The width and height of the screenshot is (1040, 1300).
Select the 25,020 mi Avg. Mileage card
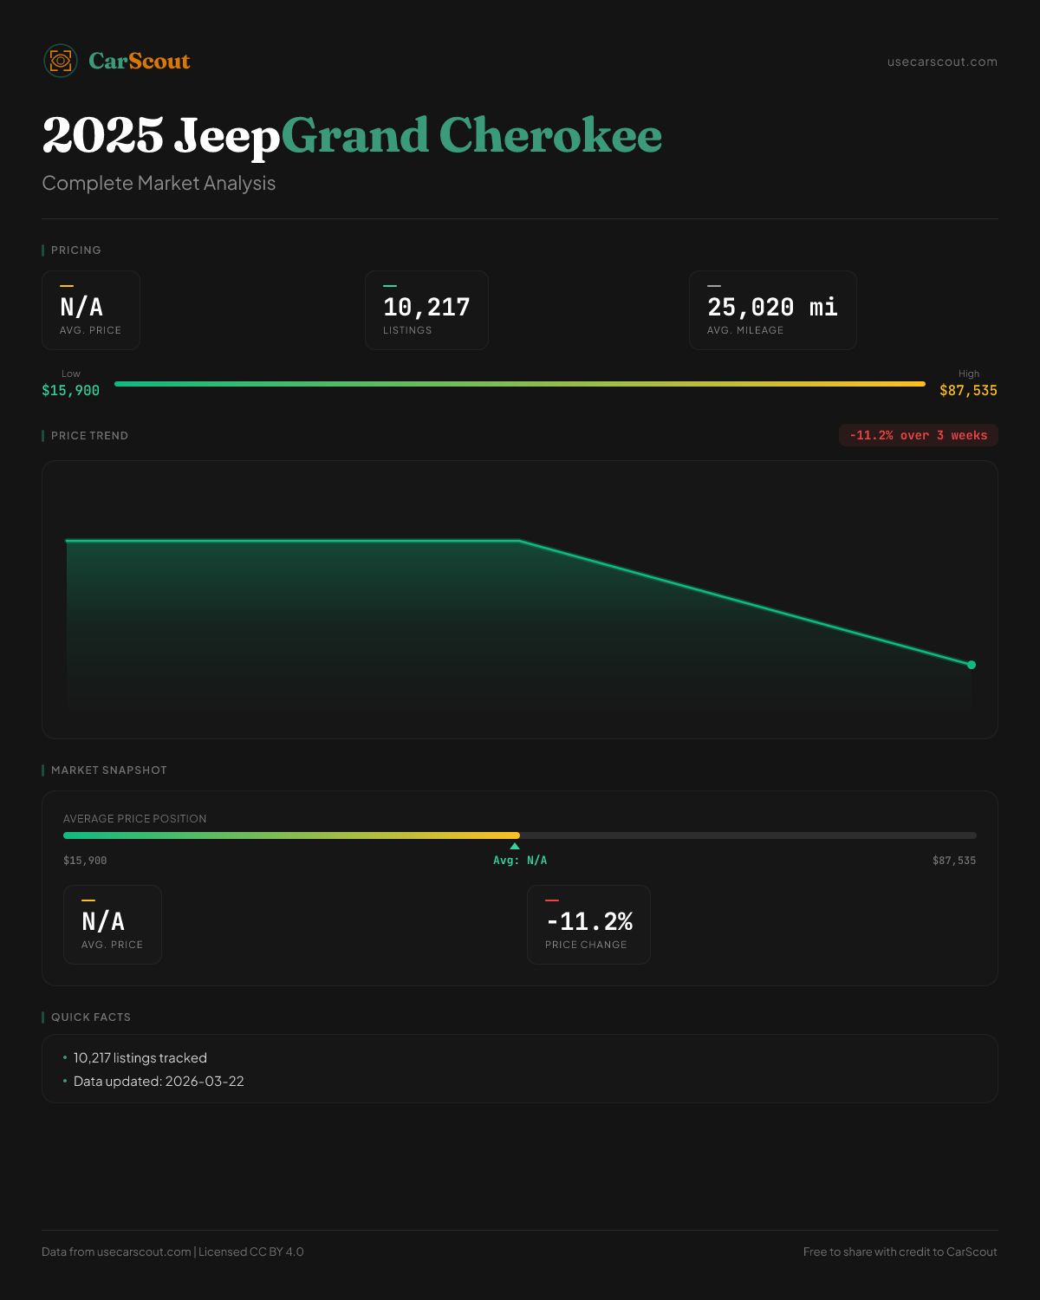click(772, 310)
